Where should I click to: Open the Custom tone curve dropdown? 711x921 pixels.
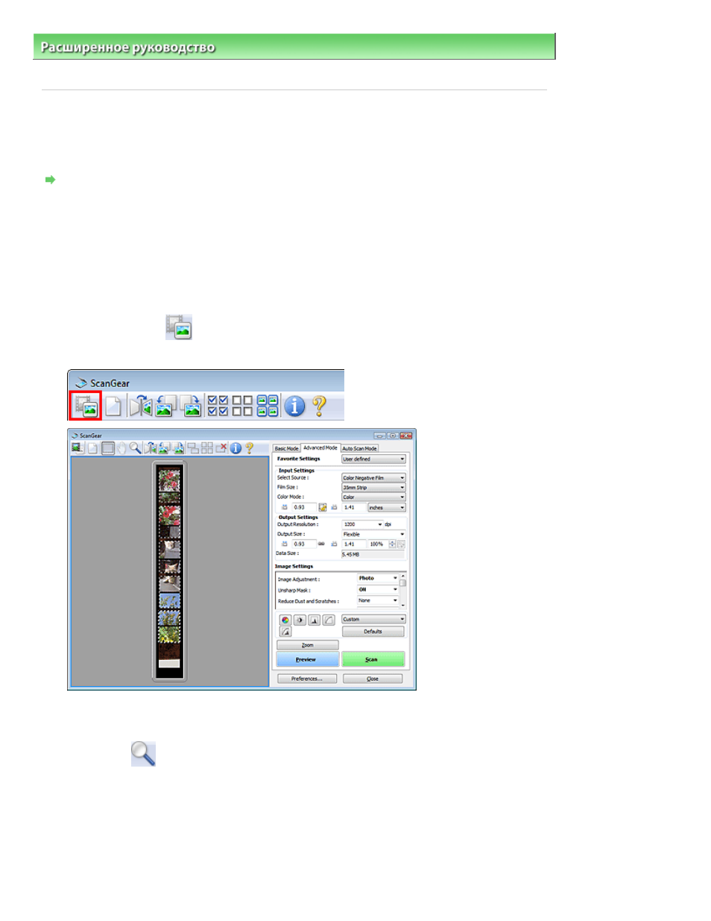pos(373,619)
